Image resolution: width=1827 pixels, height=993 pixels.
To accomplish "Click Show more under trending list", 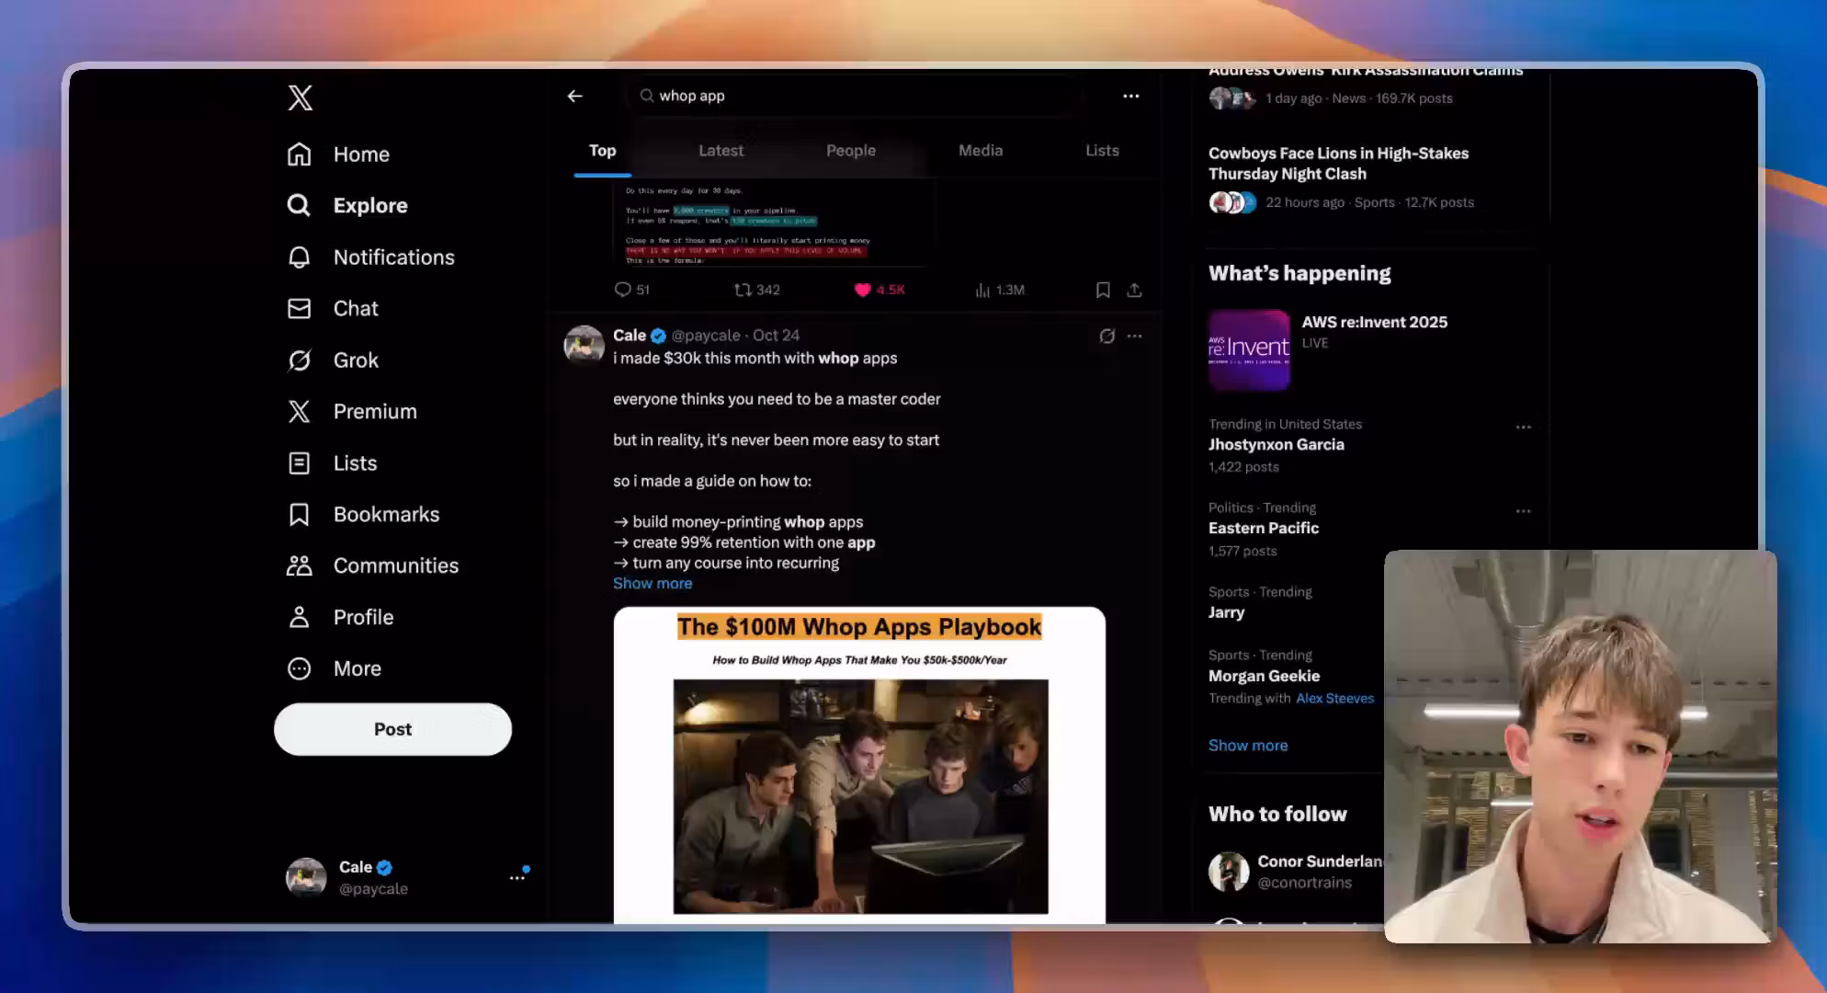I will (x=1247, y=745).
